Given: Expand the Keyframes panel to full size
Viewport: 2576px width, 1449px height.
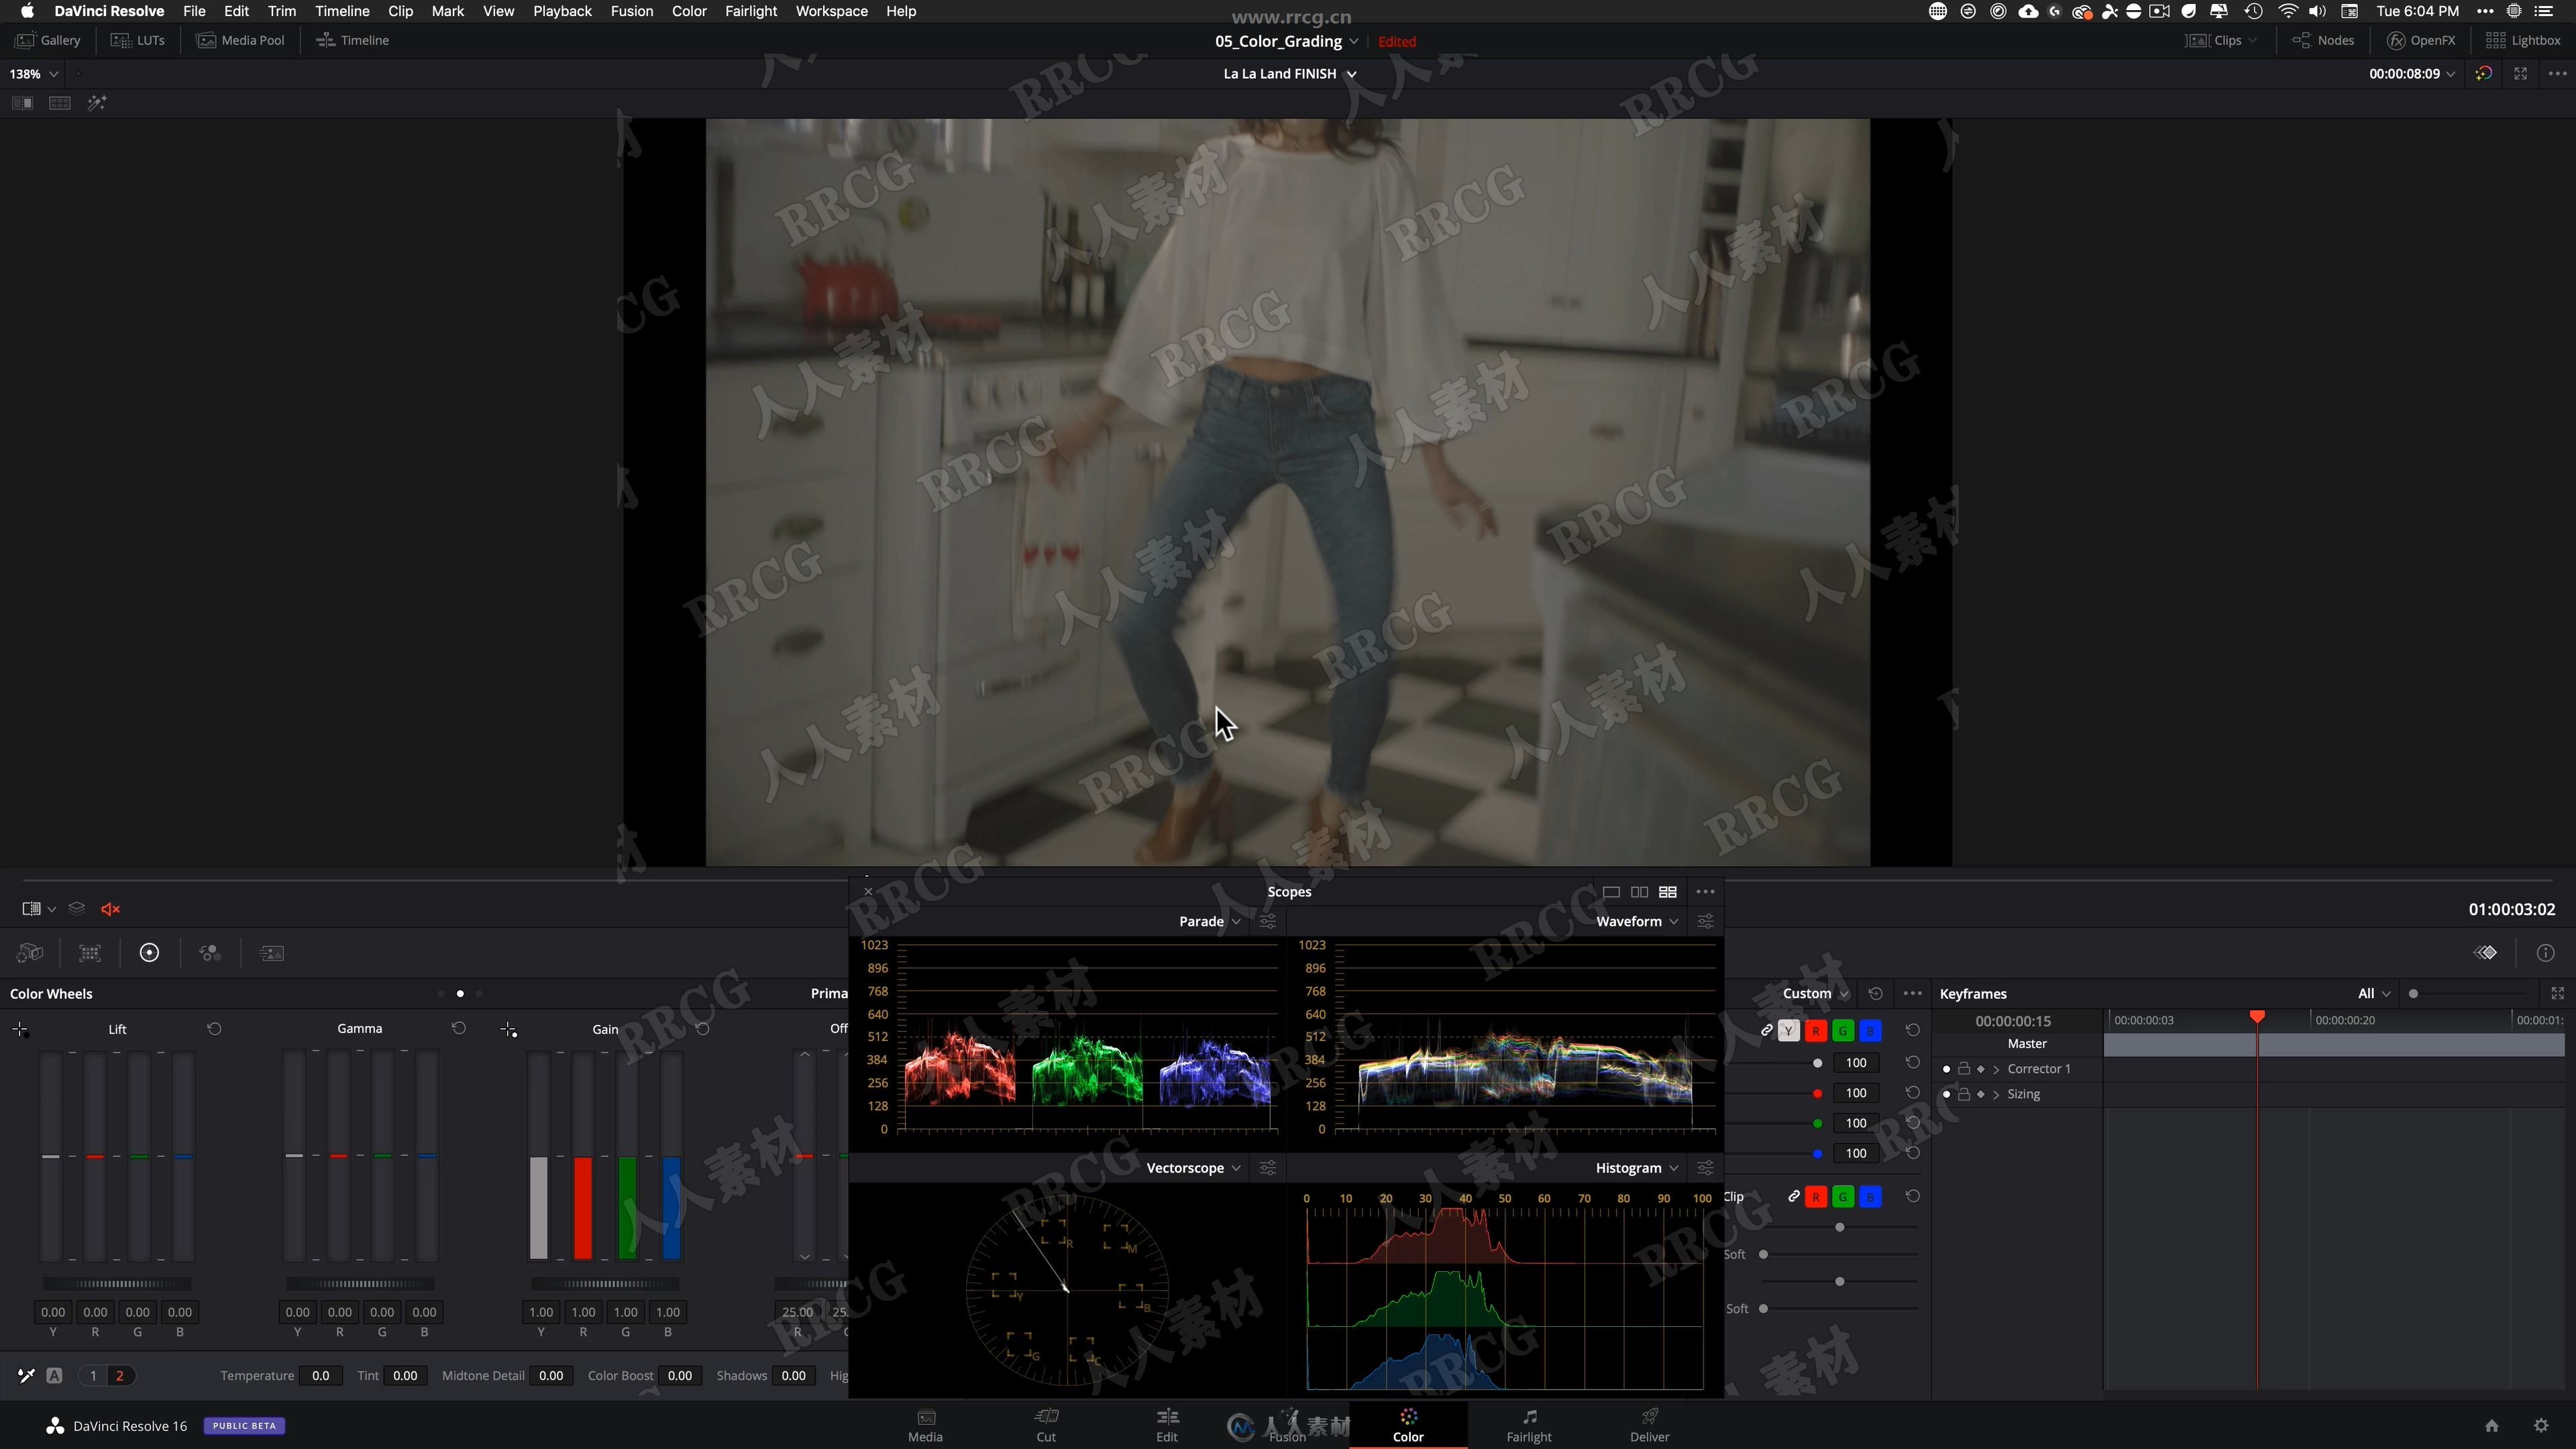Looking at the screenshot, I should tap(2557, 993).
